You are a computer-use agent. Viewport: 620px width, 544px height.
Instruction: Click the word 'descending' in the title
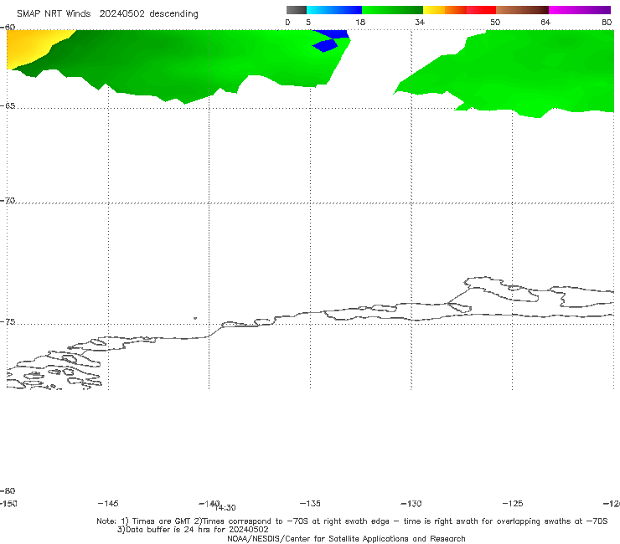point(174,14)
